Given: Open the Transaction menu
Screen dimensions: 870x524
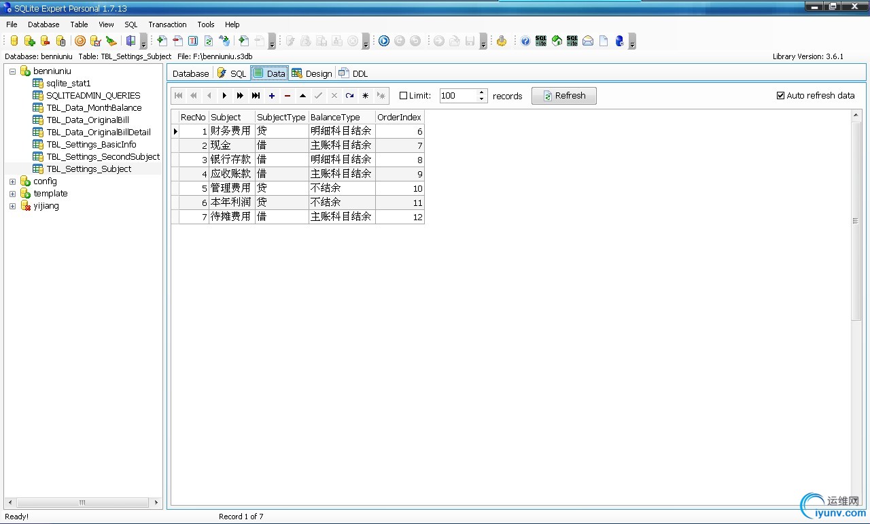Looking at the screenshot, I should tap(167, 24).
